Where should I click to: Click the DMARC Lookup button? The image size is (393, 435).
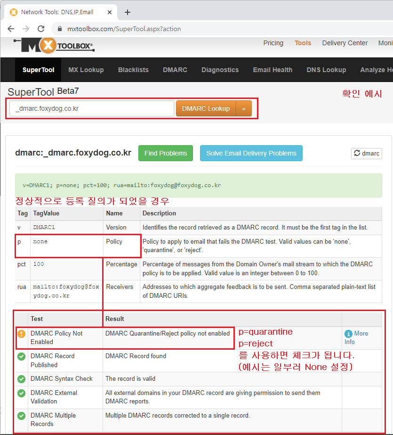click(x=206, y=108)
